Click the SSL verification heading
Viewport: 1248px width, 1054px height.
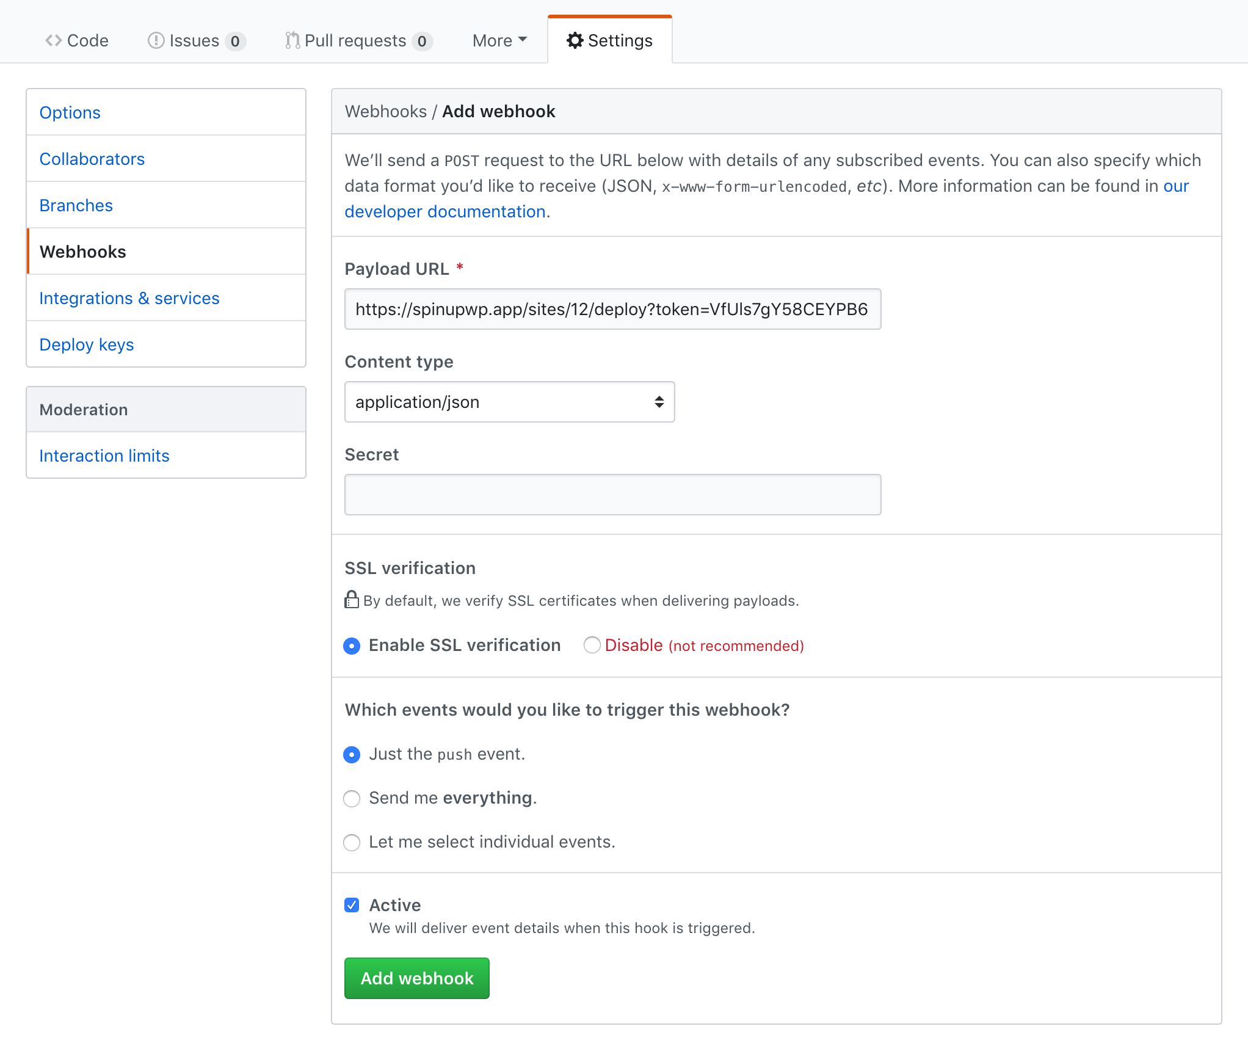(410, 568)
